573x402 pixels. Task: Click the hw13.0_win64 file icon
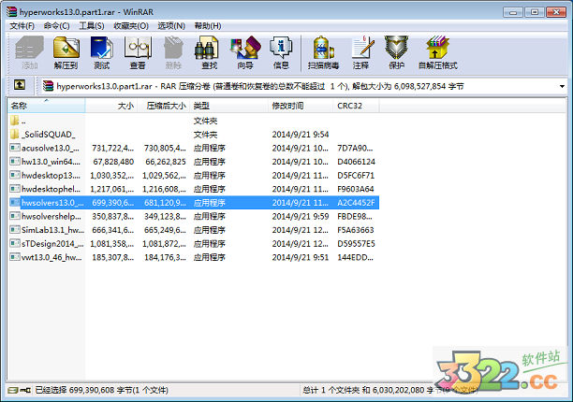point(15,161)
